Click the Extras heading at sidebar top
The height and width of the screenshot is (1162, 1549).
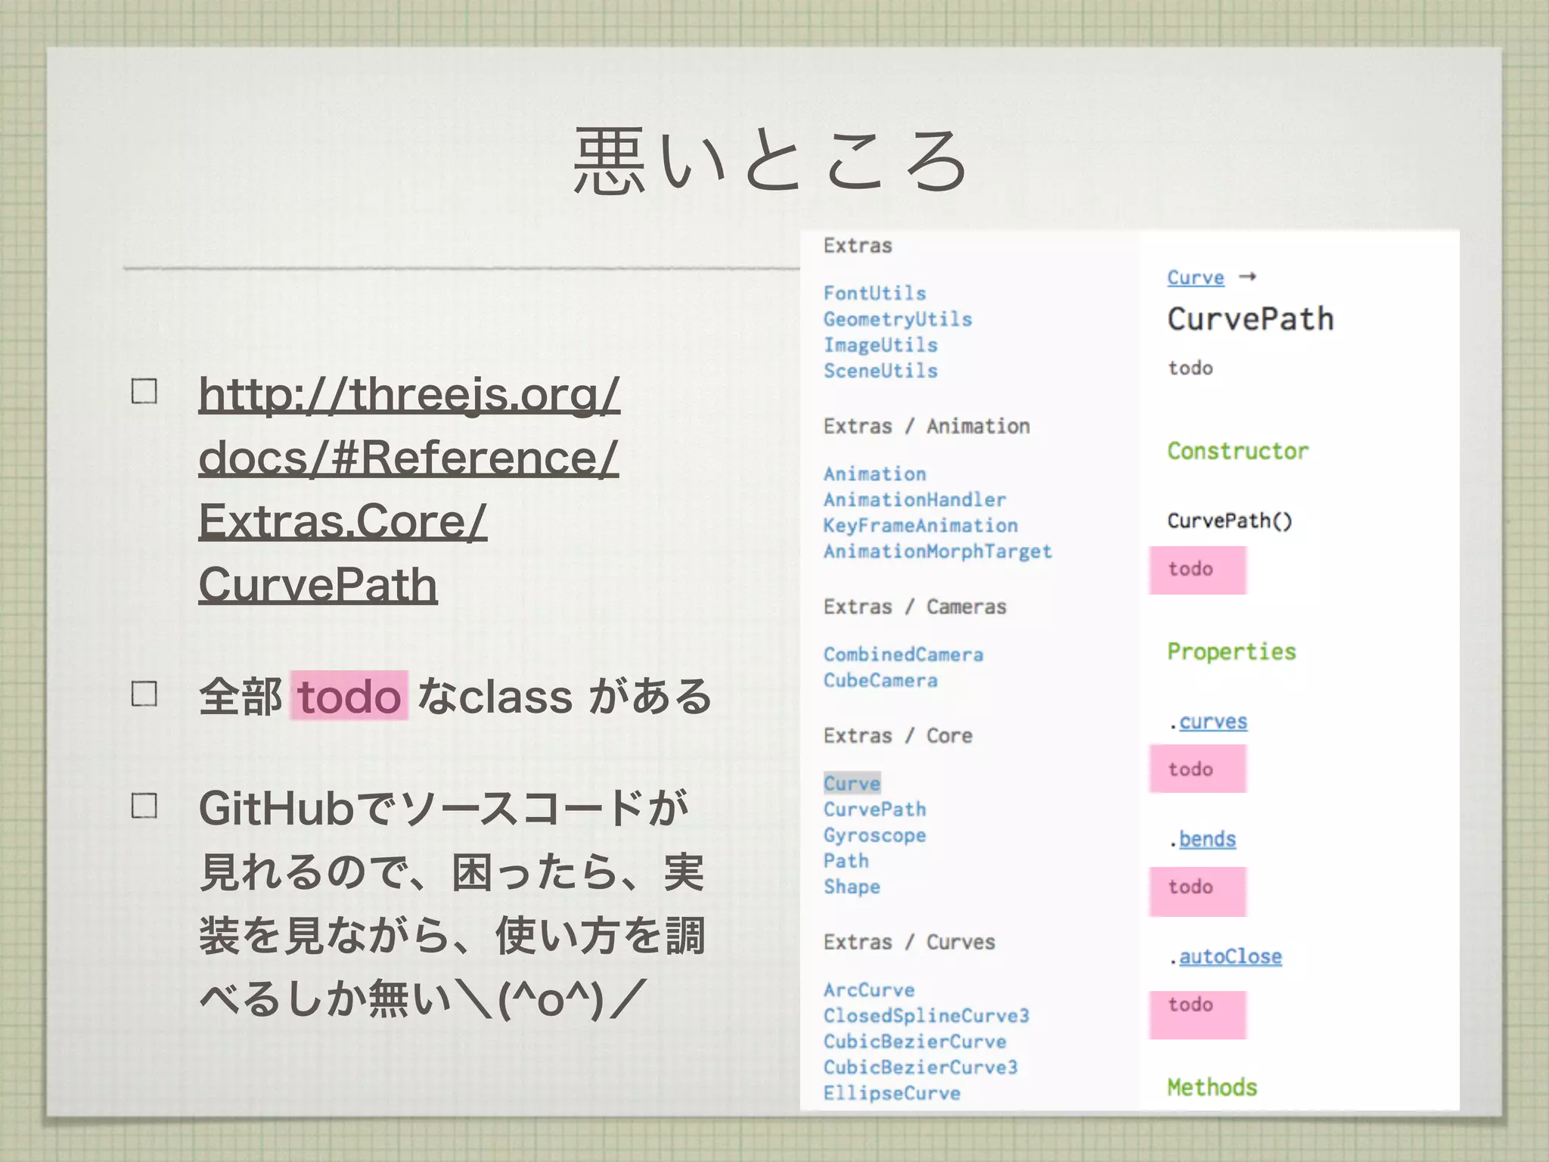[x=858, y=246]
